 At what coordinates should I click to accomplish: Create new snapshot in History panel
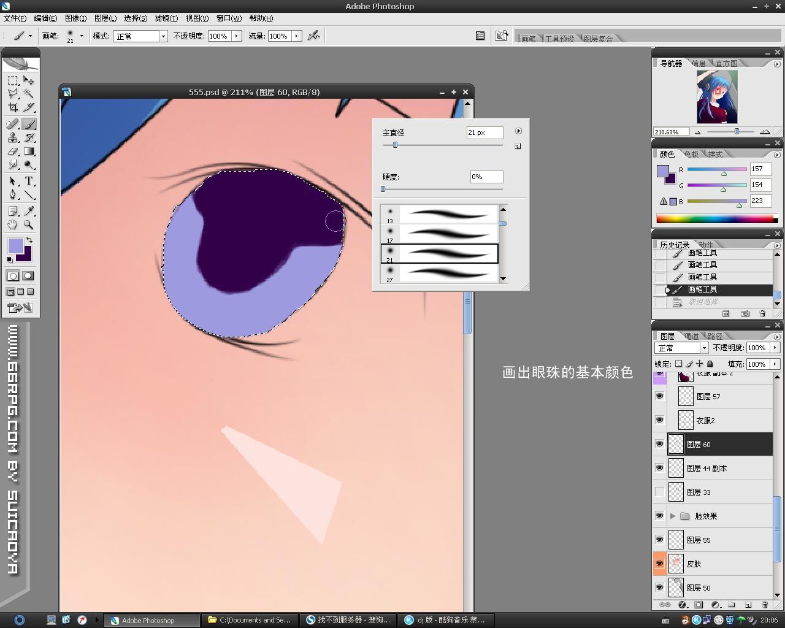point(745,313)
